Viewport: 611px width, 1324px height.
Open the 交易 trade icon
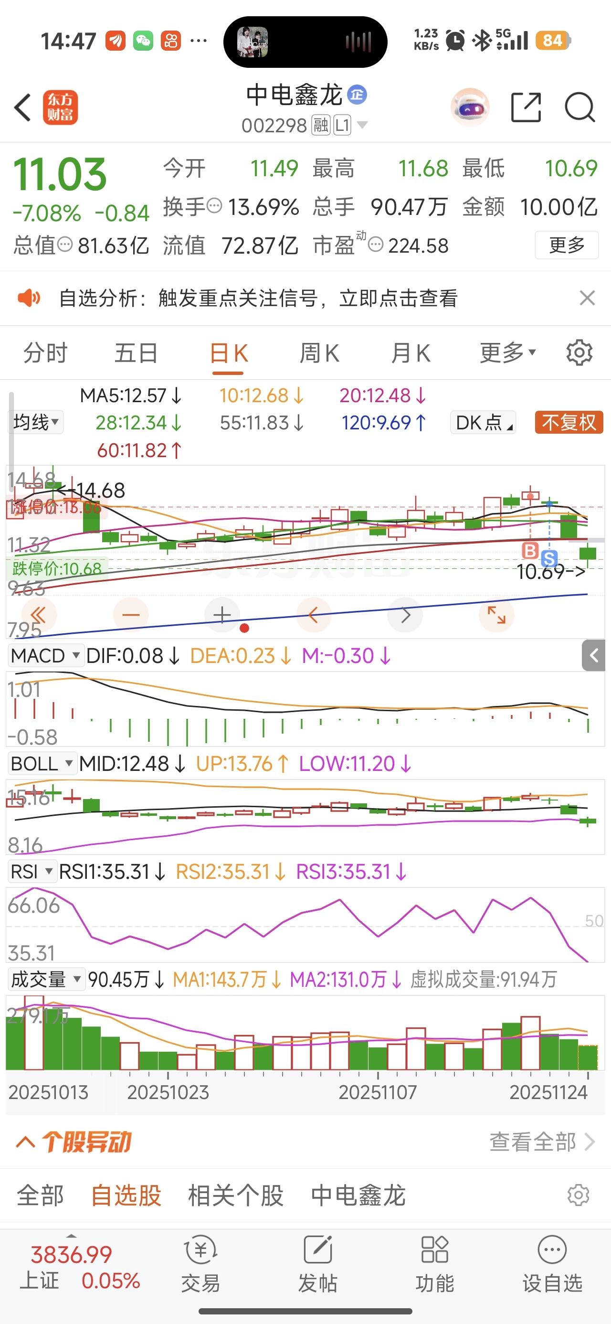coord(200,1264)
